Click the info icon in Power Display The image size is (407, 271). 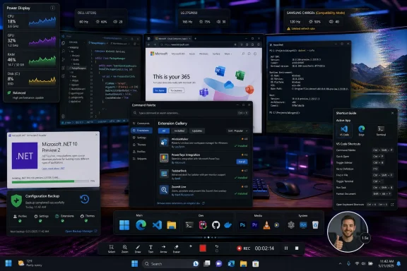[52, 8]
